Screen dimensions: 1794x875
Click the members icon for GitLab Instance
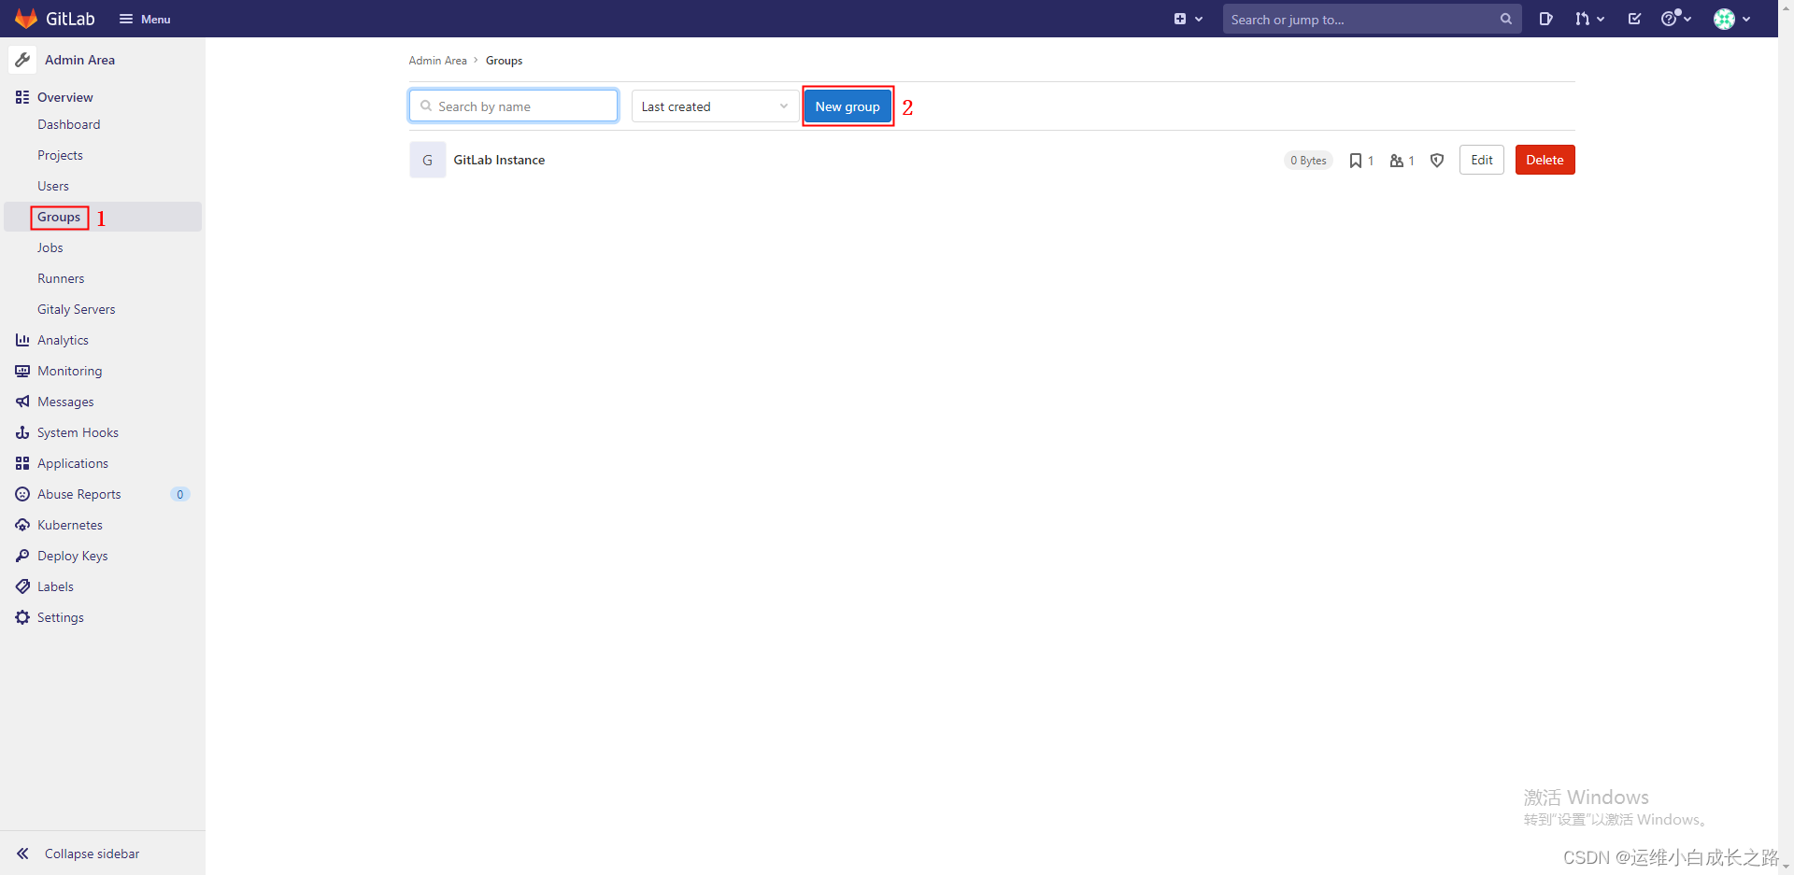click(x=1396, y=161)
